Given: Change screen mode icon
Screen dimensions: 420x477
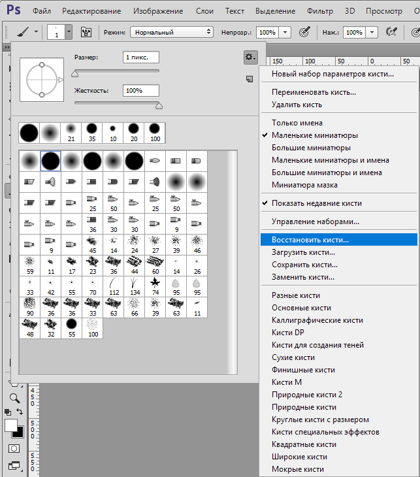Looking at the screenshot, I should coord(14,466).
